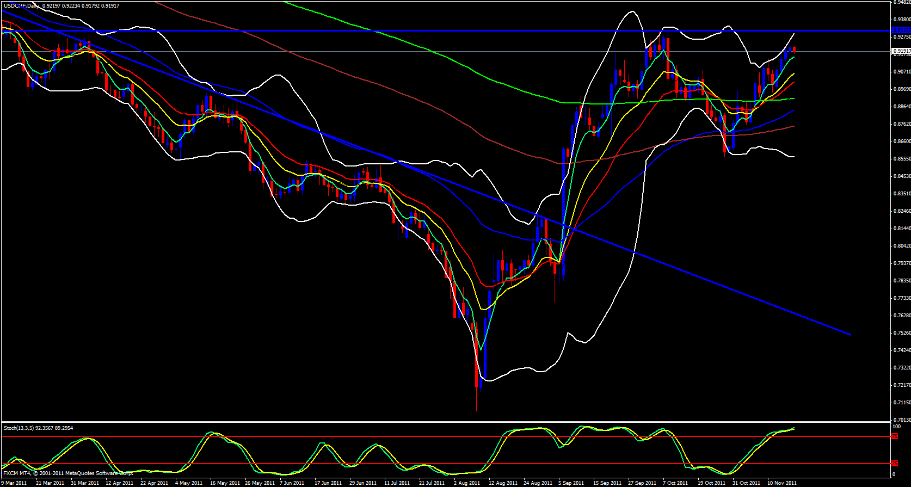Click the Stoch(13,3,5) indicator label

coord(38,428)
